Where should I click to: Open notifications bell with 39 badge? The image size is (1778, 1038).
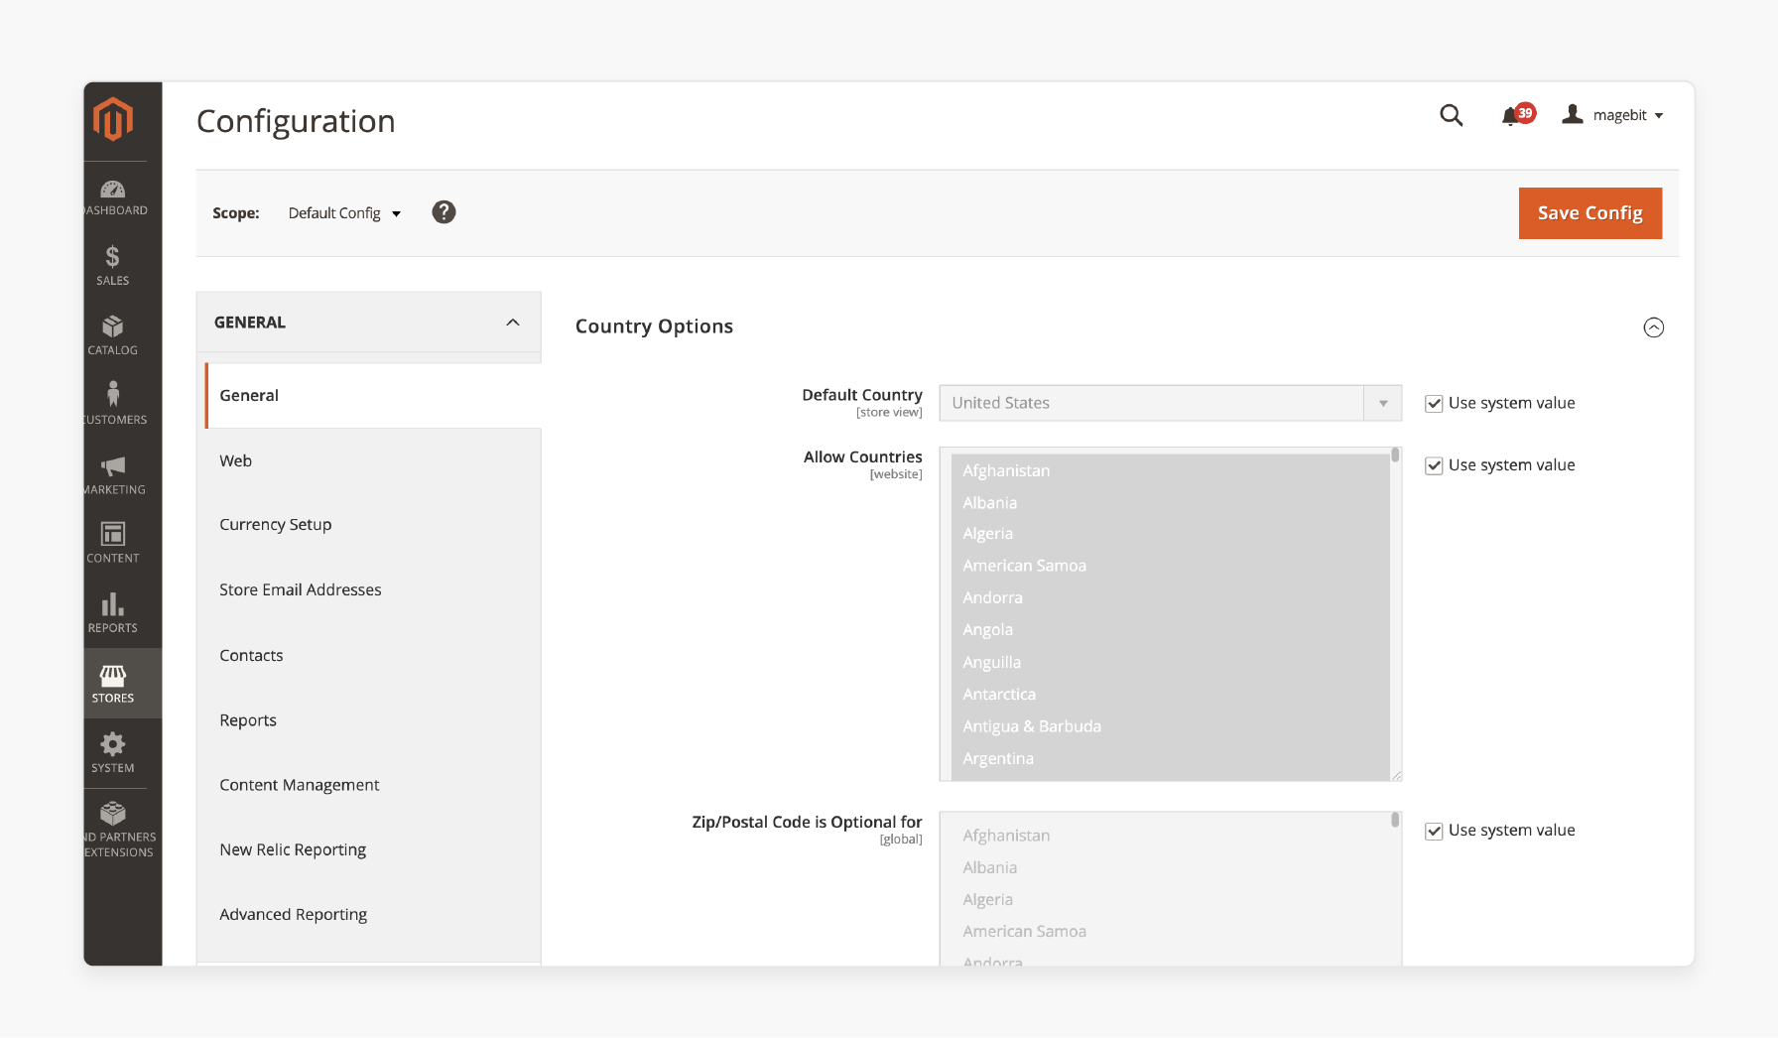[1517, 115]
